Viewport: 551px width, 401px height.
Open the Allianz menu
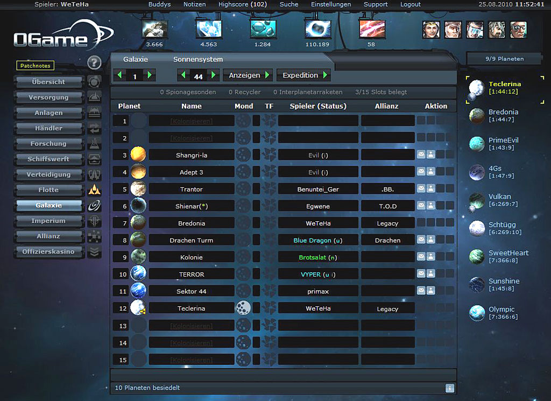(48, 236)
